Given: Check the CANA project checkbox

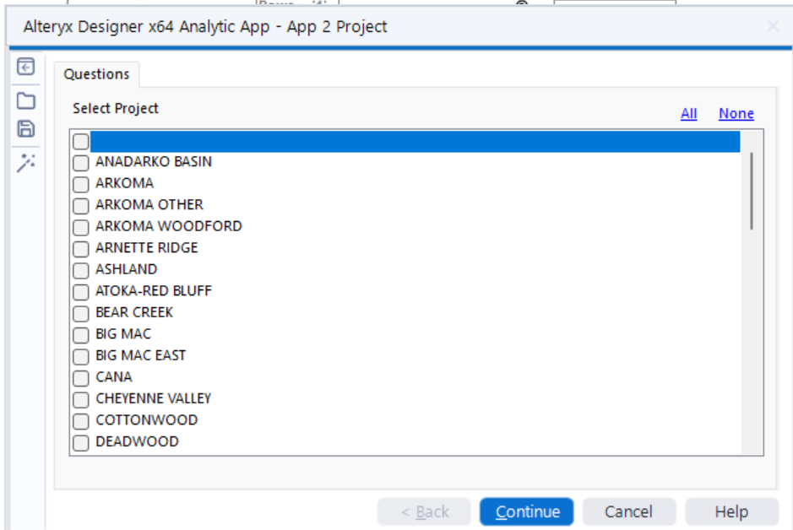Looking at the screenshot, I should 80,378.
